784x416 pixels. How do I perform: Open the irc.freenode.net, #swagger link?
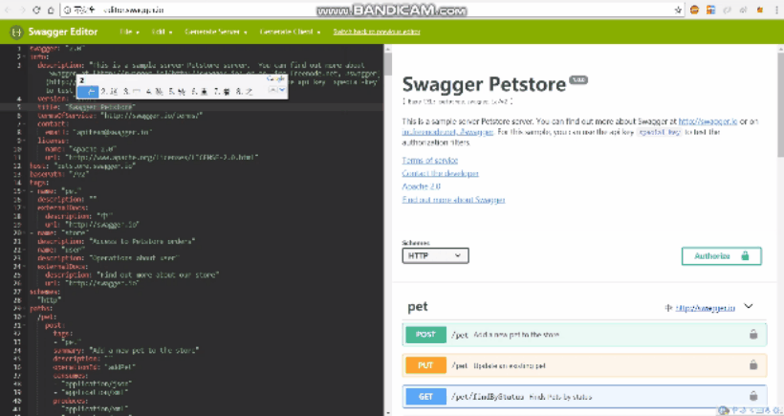pos(447,132)
